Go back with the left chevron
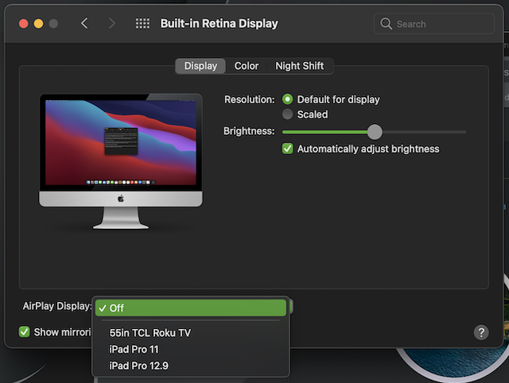509x383 pixels. coord(84,23)
